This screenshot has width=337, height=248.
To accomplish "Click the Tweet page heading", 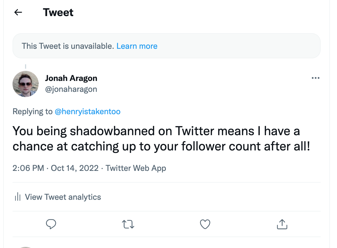I will pos(58,13).
